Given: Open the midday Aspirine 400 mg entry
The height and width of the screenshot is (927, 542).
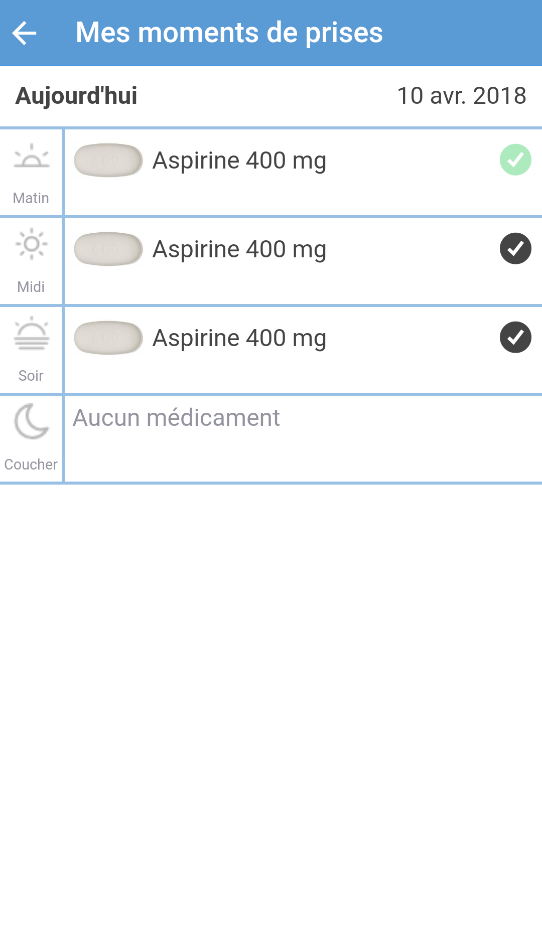Looking at the screenshot, I should click(239, 250).
